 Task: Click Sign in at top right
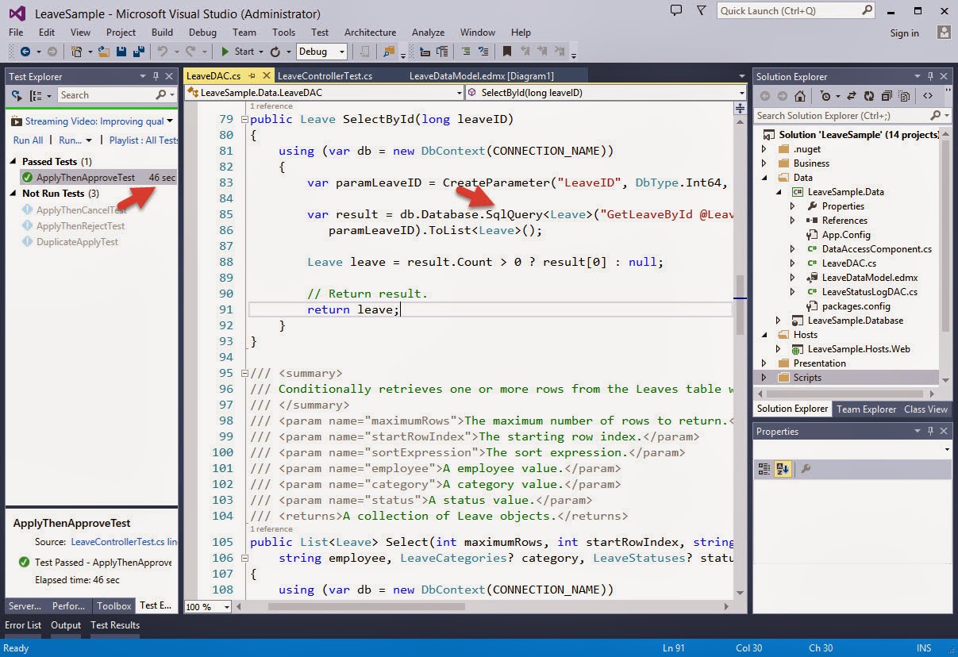904,33
